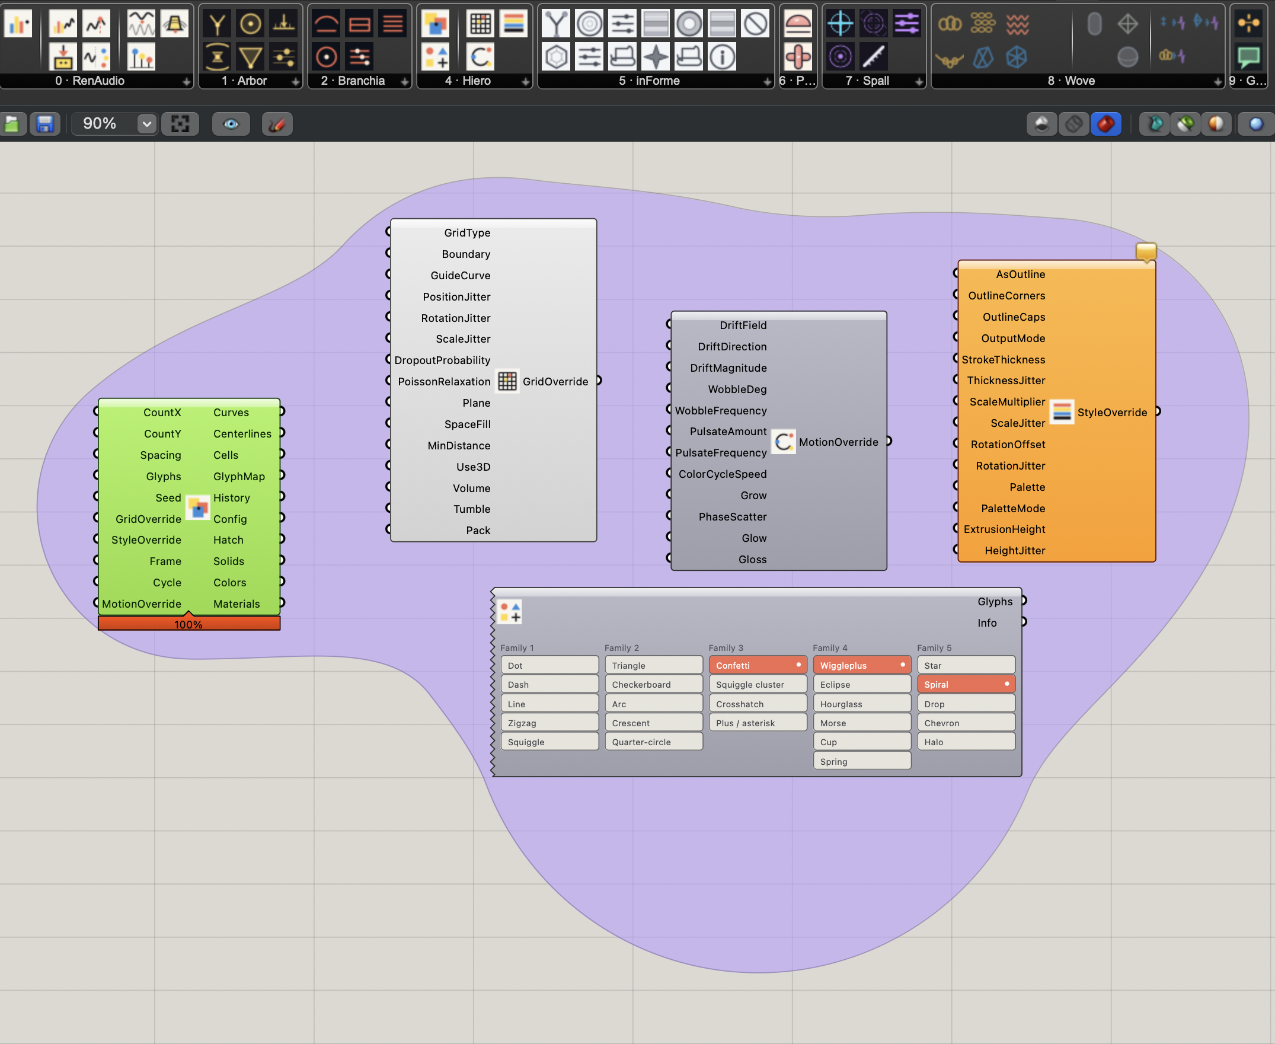This screenshot has width=1275, height=1044.
Task: Click the green open-file folder icon
Action: pos(12,124)
